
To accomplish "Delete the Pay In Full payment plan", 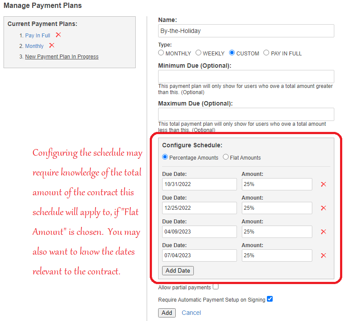I will coord(58,35).
